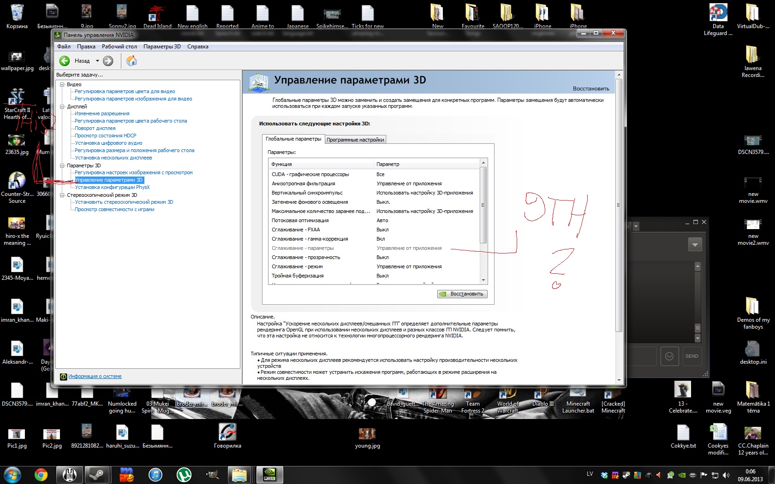This screenshot has height=484, width=775.
Task: Open uTorrent from the taskbar
Action: point(184,474)
